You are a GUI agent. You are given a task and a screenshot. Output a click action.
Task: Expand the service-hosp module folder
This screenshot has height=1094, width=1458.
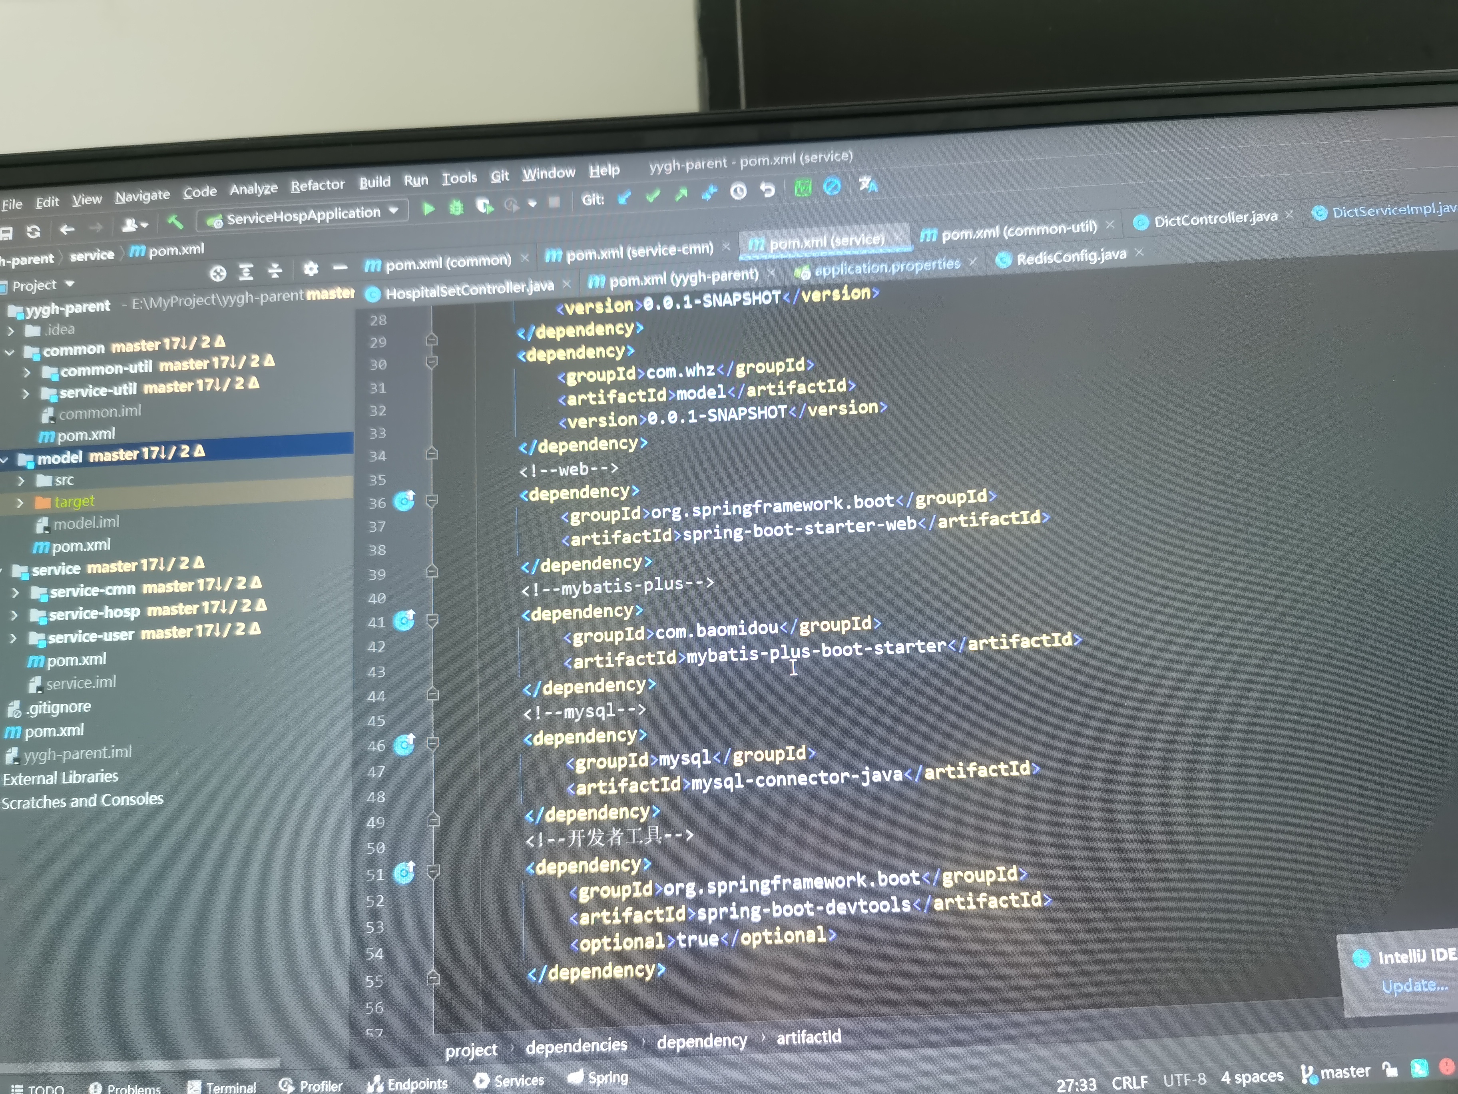tap(14, 615)
